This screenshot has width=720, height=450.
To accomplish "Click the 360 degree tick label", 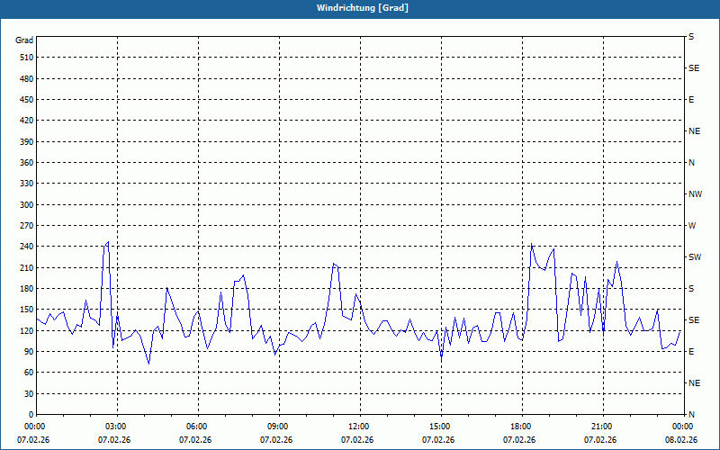I will pos(24,163).
